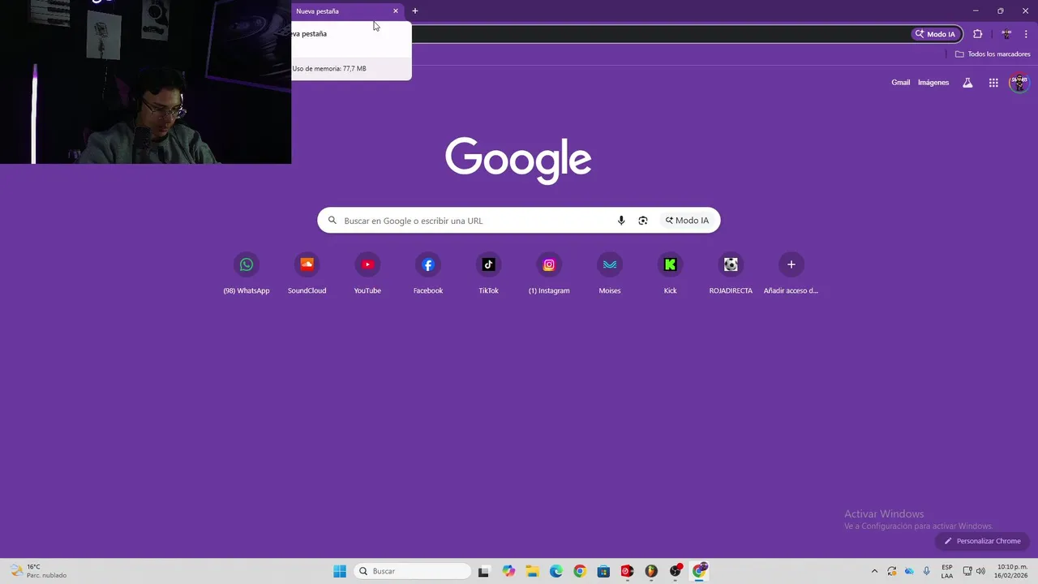The image size is (1038, 584).
Task: Open the YouTube shortcut
Action: [x=367, y=274]
